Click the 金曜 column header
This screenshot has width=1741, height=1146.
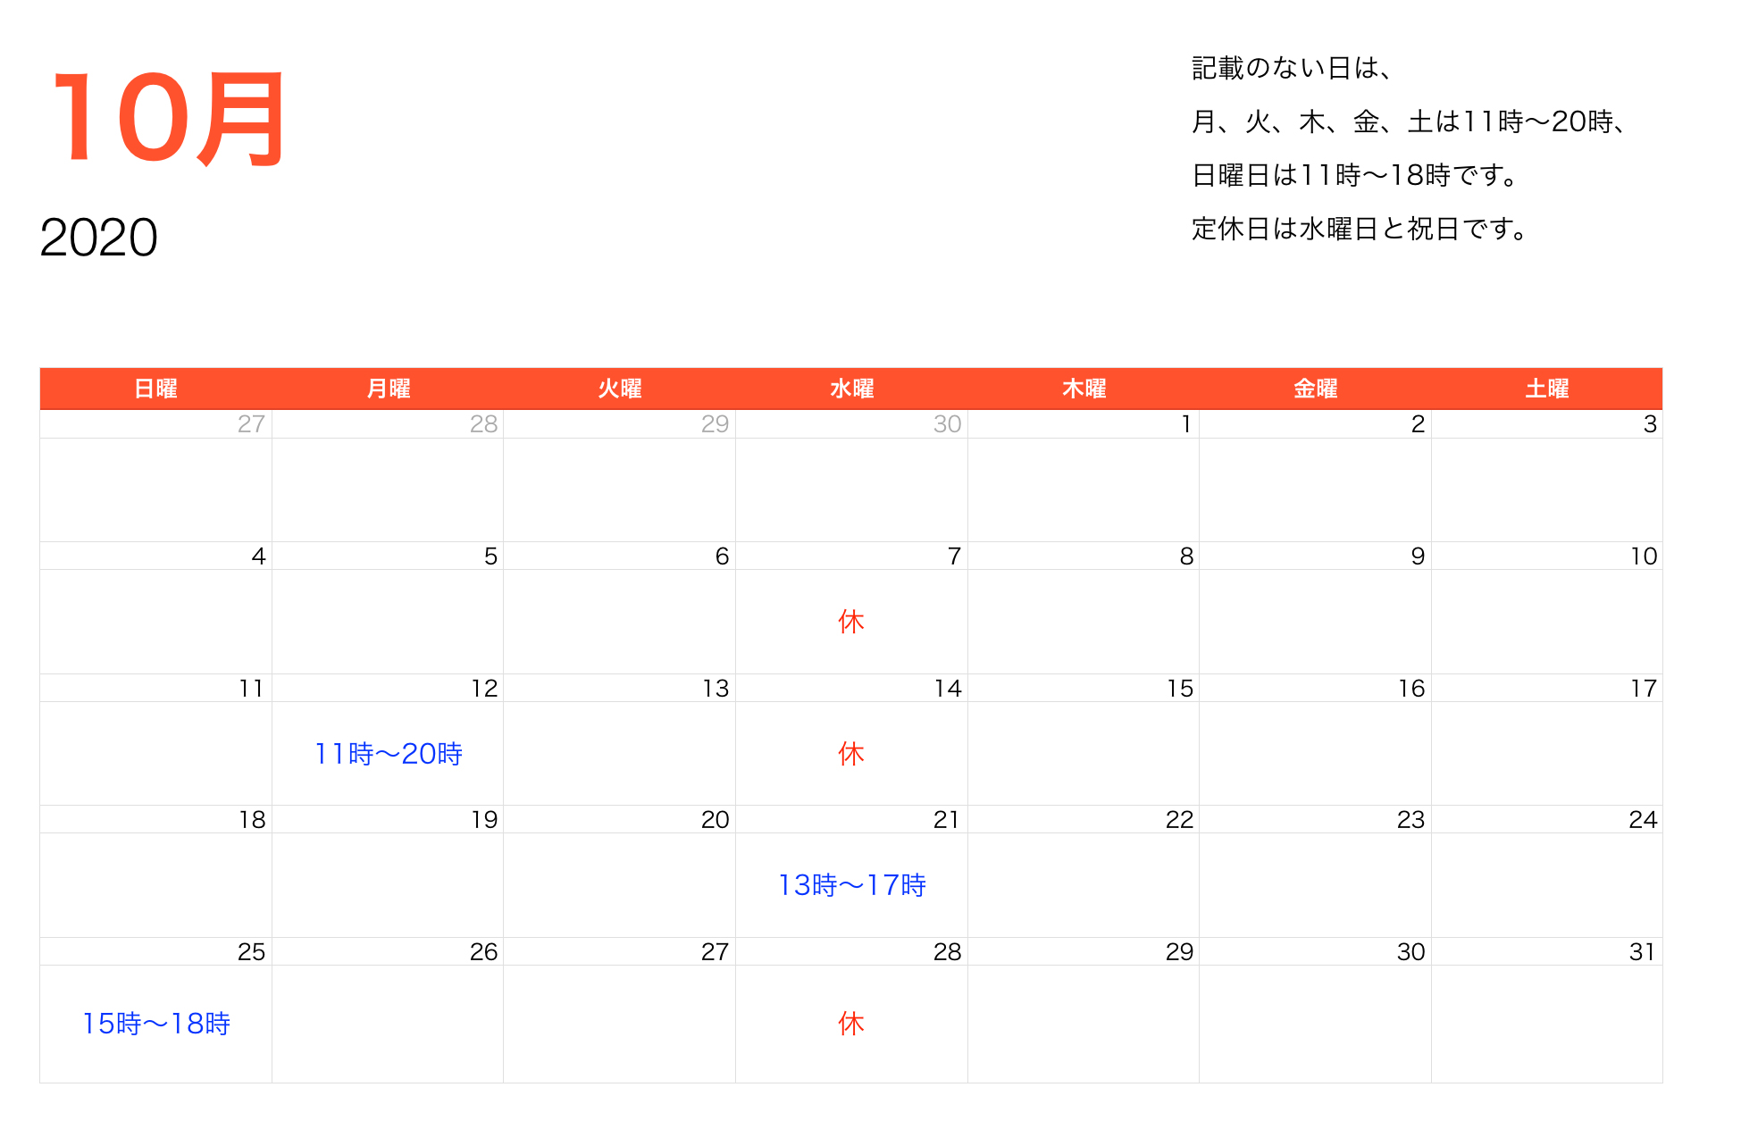(1315, 389)
